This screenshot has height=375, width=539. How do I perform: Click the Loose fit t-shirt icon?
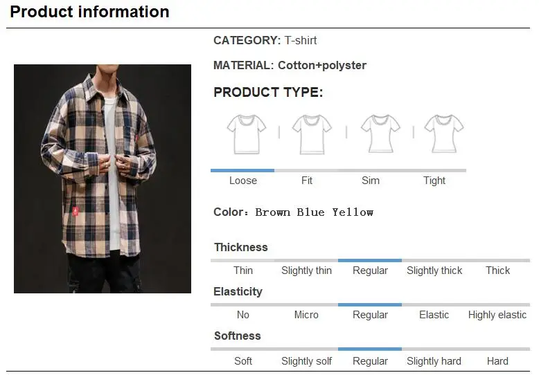point(247,134)
